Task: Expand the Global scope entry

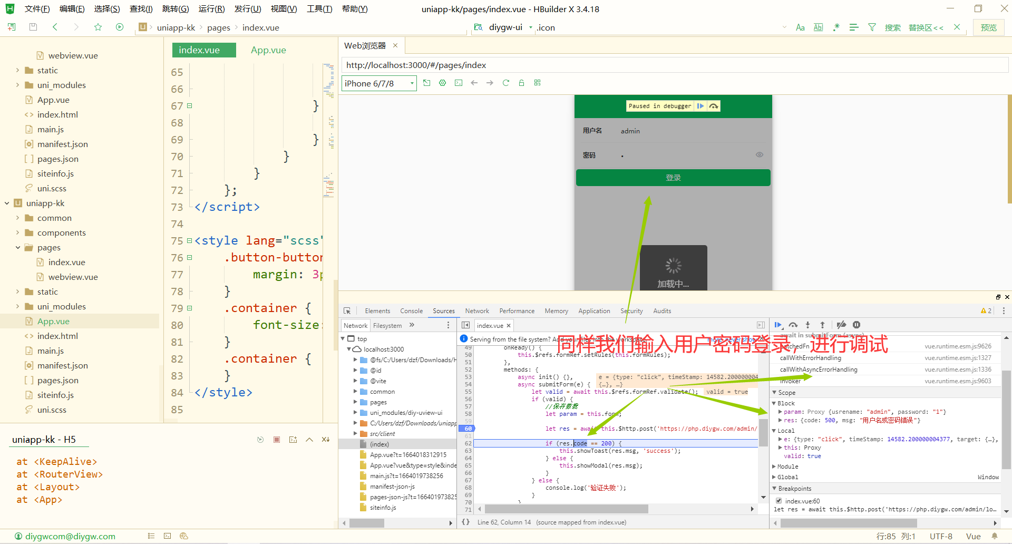Action: 774,477
